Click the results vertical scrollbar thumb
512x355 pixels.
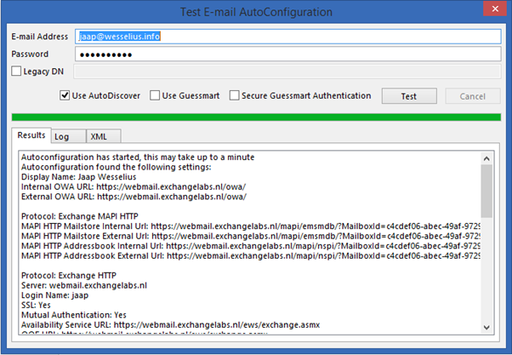pos(486,192)
